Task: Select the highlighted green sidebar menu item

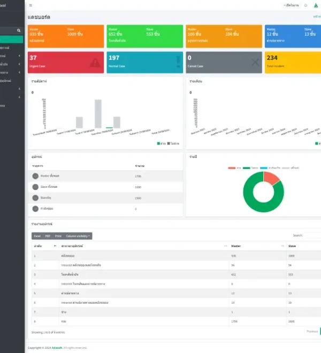Action: click(11, 39)
